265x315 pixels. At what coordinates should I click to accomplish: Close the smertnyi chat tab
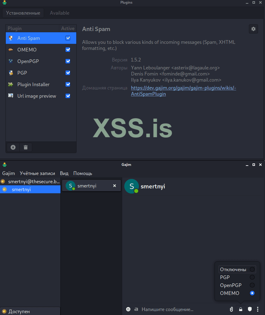tap(114, 186)
